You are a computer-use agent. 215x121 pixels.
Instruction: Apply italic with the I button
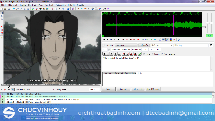108,54
